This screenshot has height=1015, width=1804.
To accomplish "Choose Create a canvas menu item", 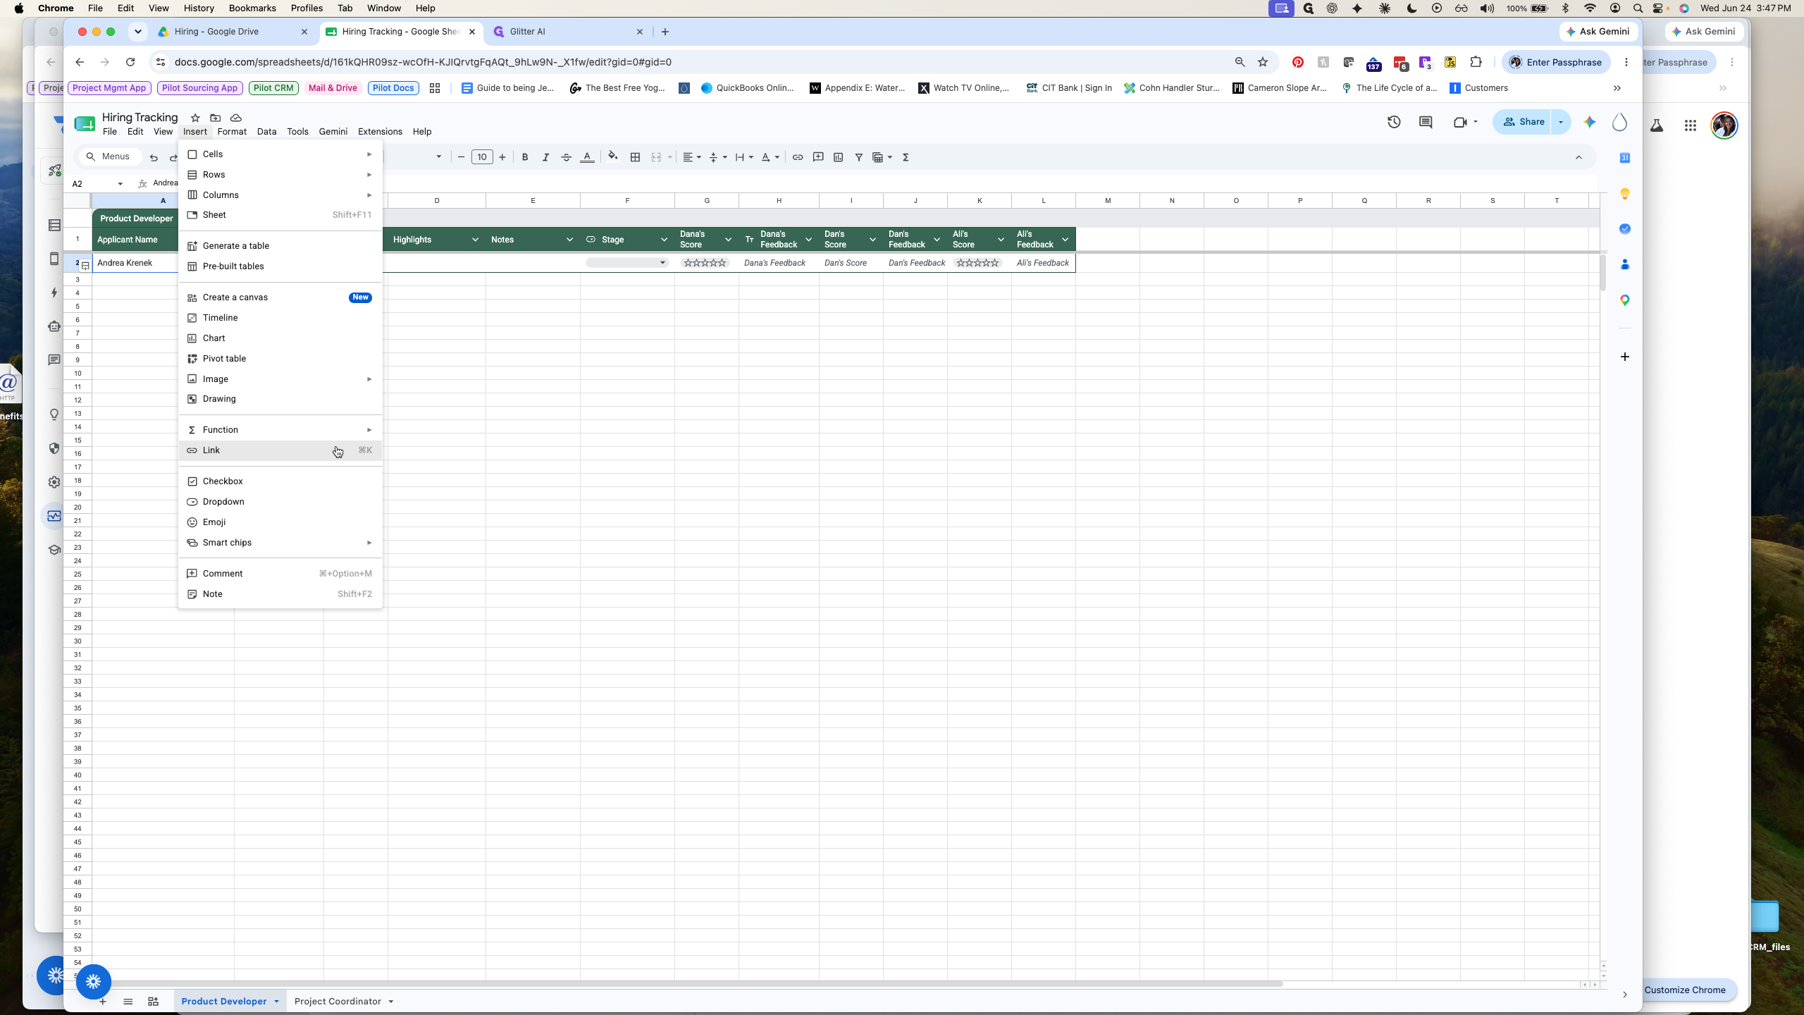I will [280, 297].
